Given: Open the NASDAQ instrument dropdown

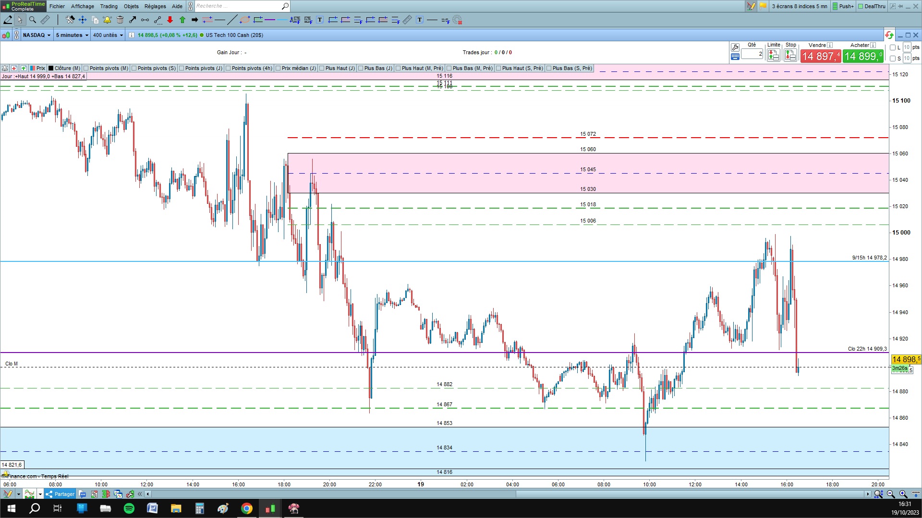Looking at the screenshot, I should 36,35.
